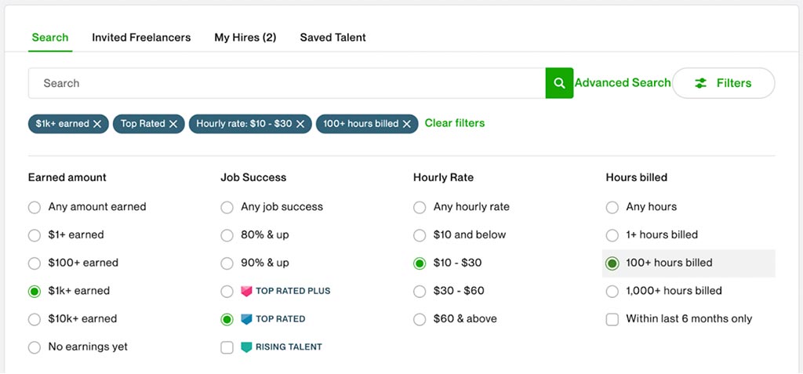The width and height of the screenshot is (803, 374).
Task: Remove the 100+ hours billed chip
Action: pos(406,124)
